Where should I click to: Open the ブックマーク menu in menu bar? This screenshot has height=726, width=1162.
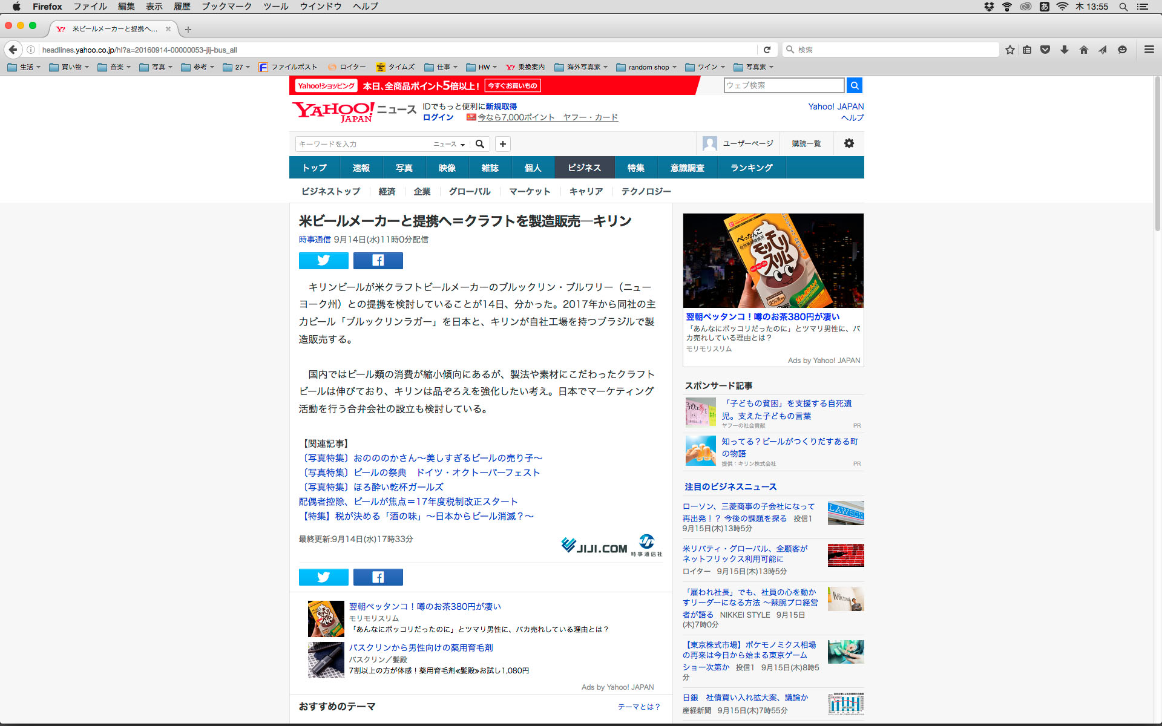226,7
